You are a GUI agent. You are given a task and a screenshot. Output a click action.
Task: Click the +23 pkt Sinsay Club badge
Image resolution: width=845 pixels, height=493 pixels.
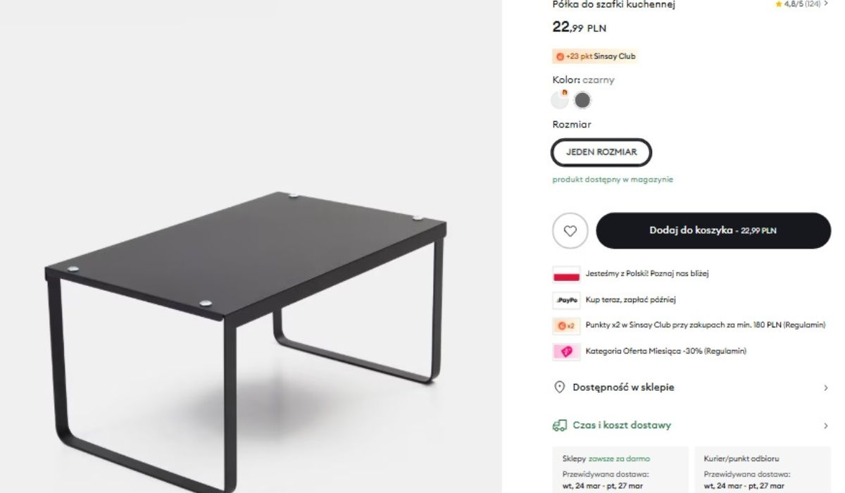[595, 56]
